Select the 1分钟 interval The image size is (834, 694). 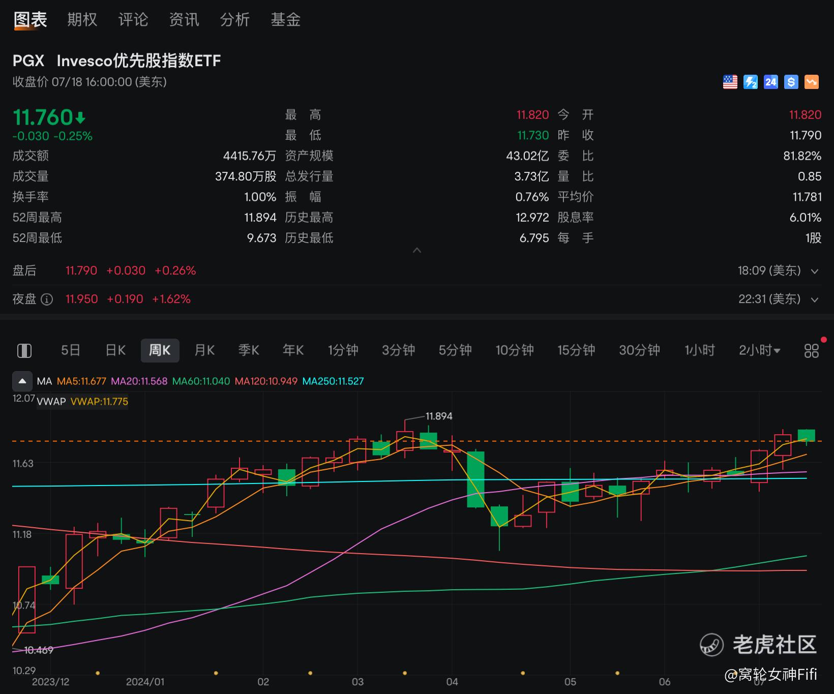coord(343,350)
